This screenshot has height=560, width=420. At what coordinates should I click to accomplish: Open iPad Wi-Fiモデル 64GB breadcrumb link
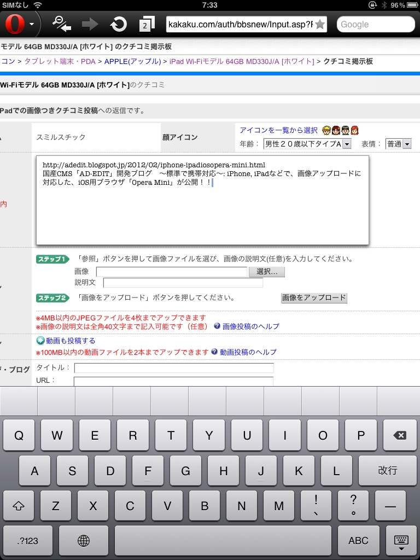242,61
